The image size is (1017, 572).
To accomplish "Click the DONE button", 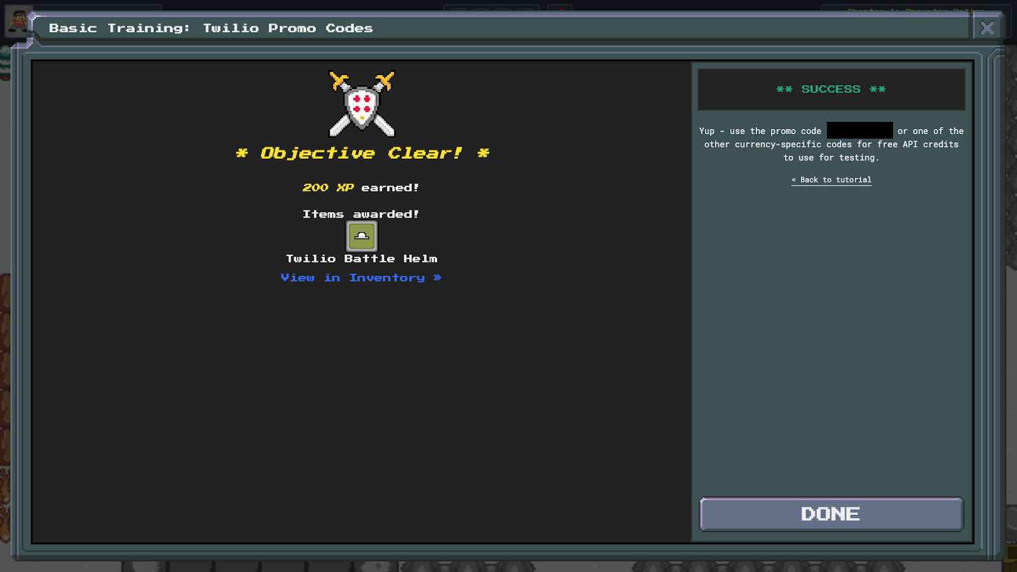I will click(x=831, y=514).
